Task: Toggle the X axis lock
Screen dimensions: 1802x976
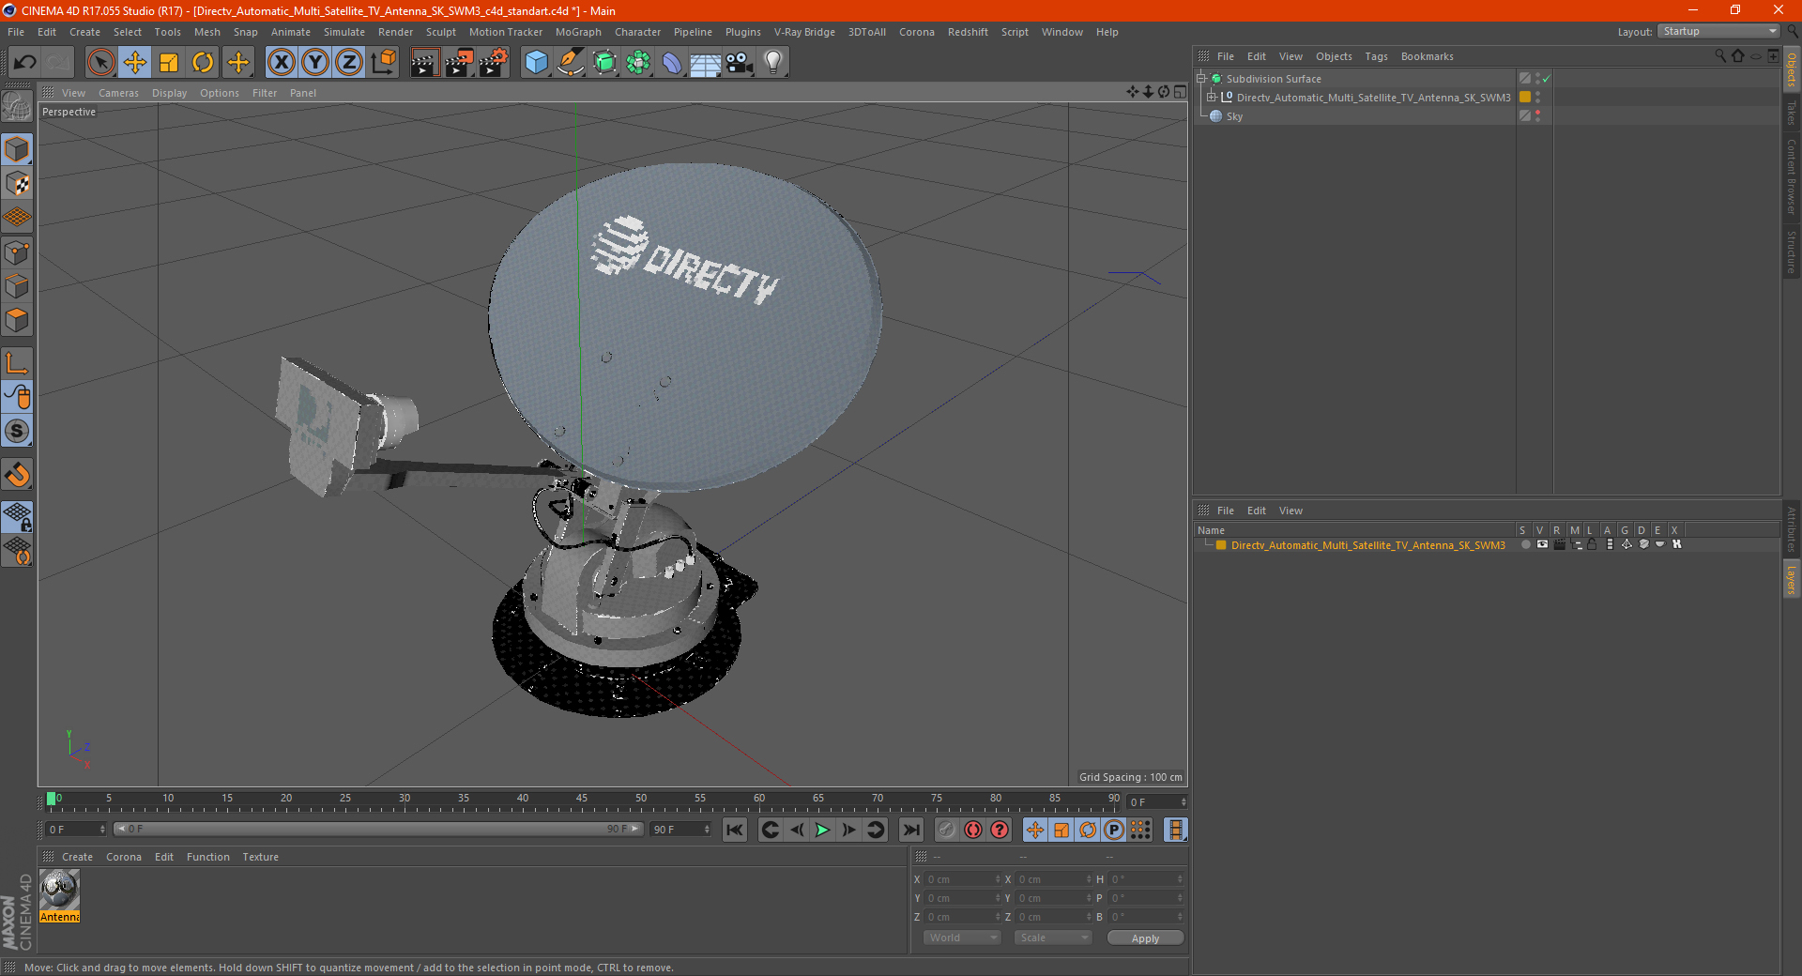Action: tap(281, 63)
